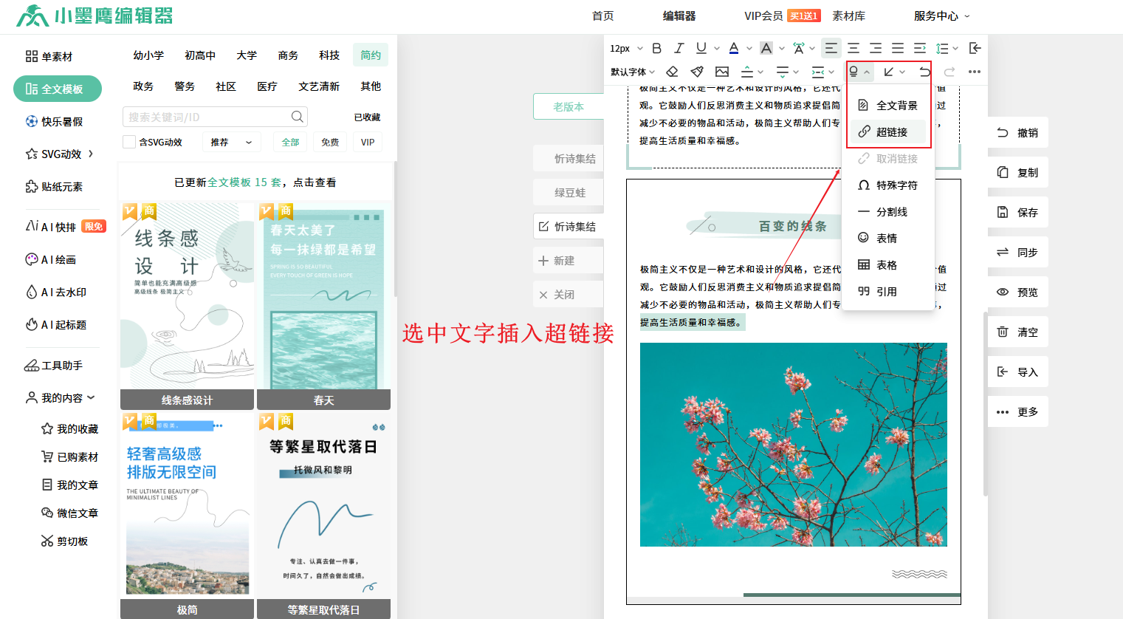Filter templates by 免费
The width and height of the screenshot is (1123, 619).
pyautogui.click(x=330, y=142)
